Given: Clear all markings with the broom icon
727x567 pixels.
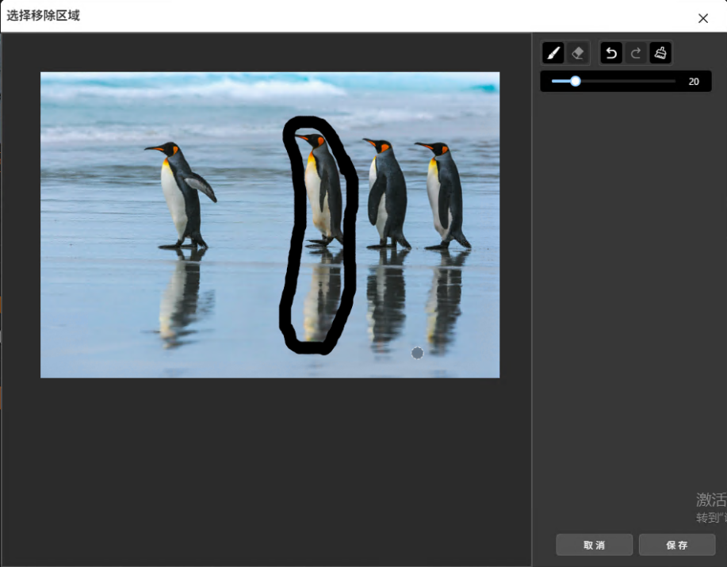Looking at the screenshot, I should (660, 53).
